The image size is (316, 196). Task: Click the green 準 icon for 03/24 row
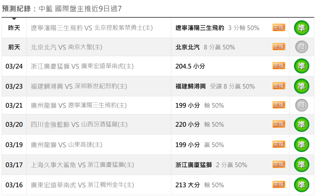click(x=301, y=66)
